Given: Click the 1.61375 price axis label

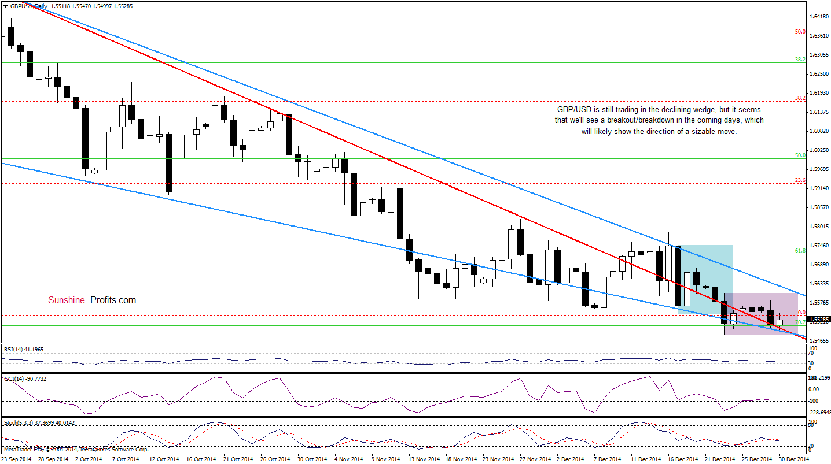Looking at the screenshot, I should [819, 112].
